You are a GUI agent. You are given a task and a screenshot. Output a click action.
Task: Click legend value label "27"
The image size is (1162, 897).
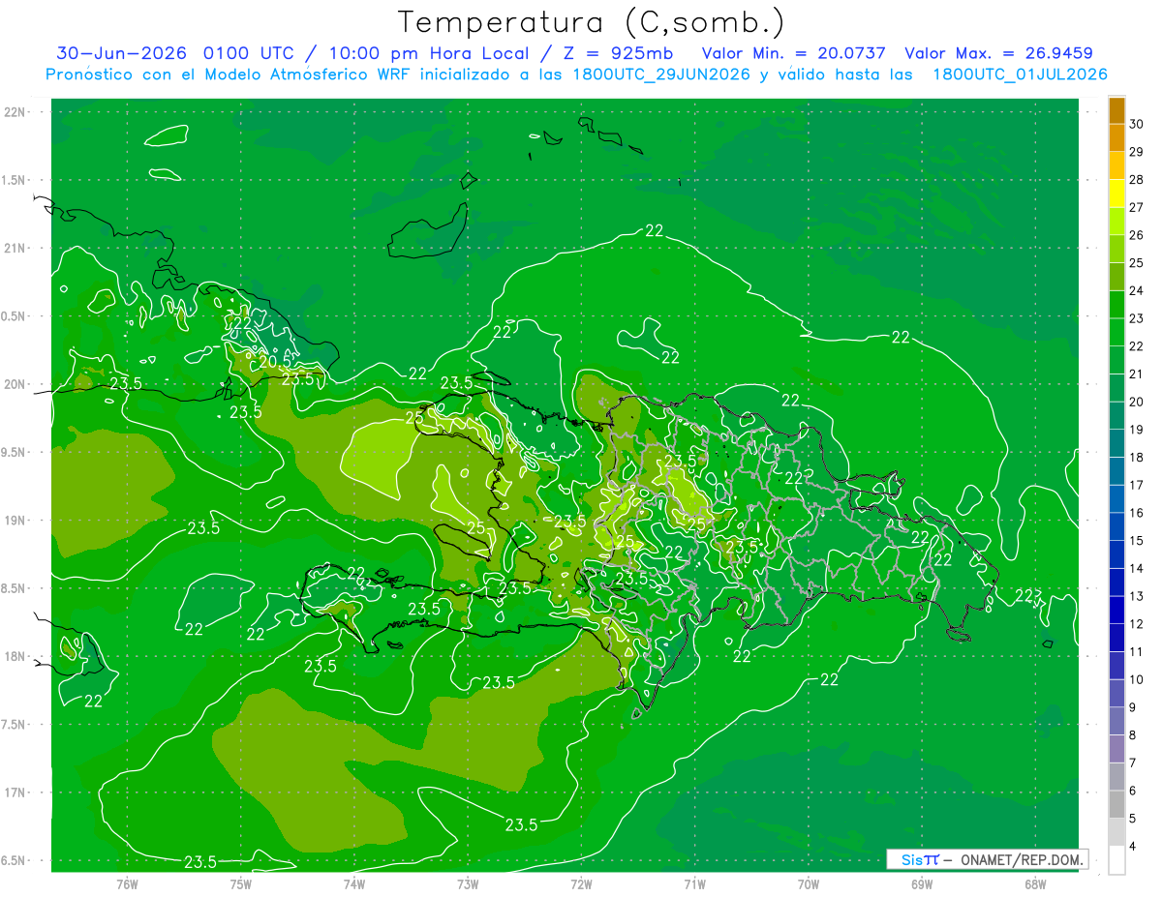coord(1137,206)
